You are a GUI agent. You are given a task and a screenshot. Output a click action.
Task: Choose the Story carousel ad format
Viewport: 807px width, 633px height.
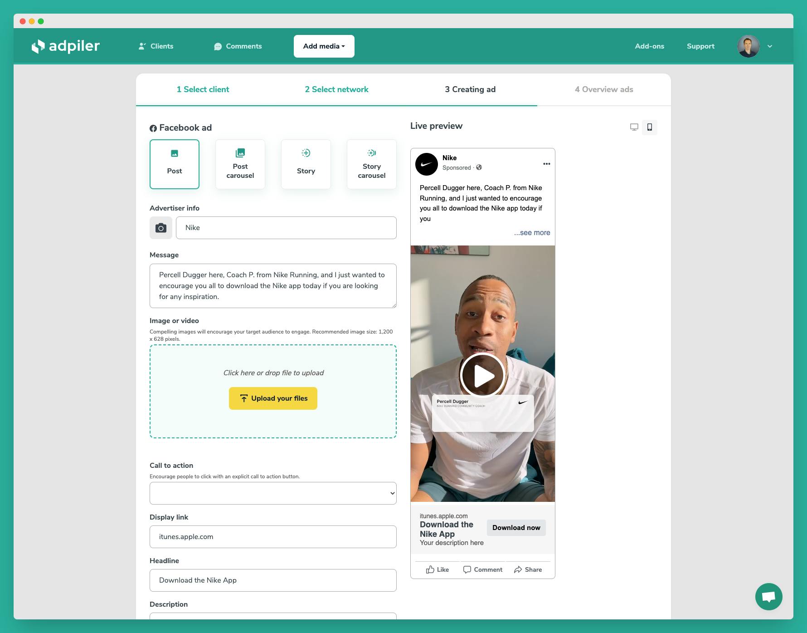point(372,164)
